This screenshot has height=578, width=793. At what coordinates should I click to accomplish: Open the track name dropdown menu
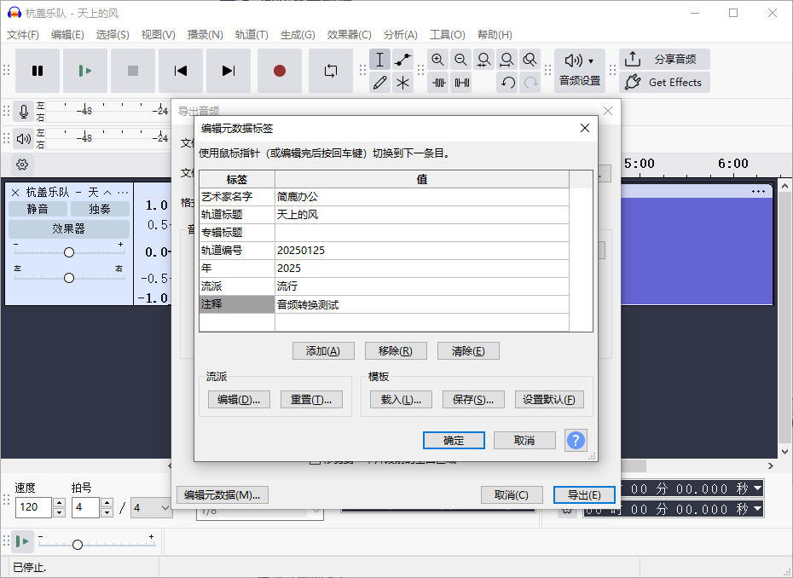point(122,192)
